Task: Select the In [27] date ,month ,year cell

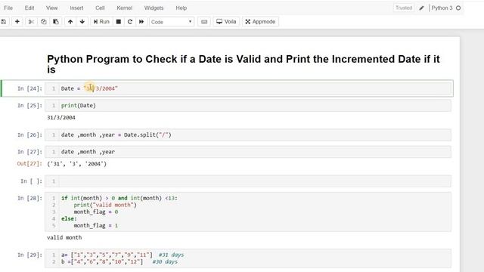Action: [248, 152]
